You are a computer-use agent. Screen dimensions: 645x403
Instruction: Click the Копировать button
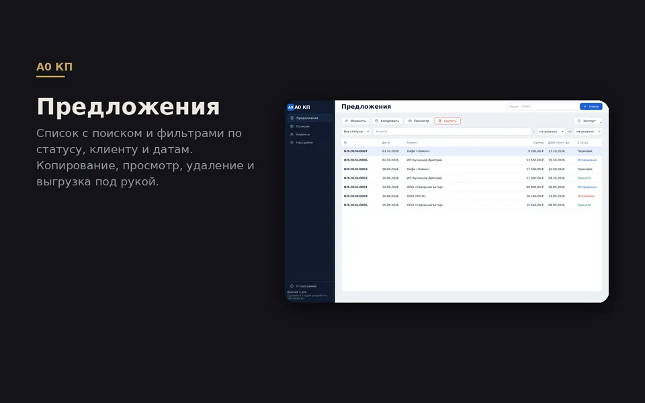[387, 121]
